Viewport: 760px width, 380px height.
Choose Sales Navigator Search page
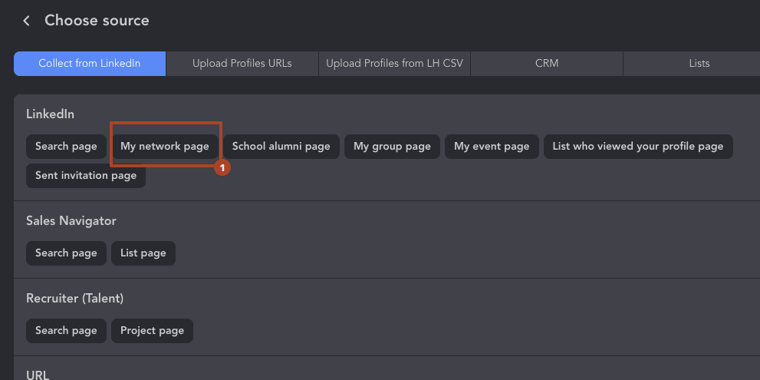click(66, 253)
